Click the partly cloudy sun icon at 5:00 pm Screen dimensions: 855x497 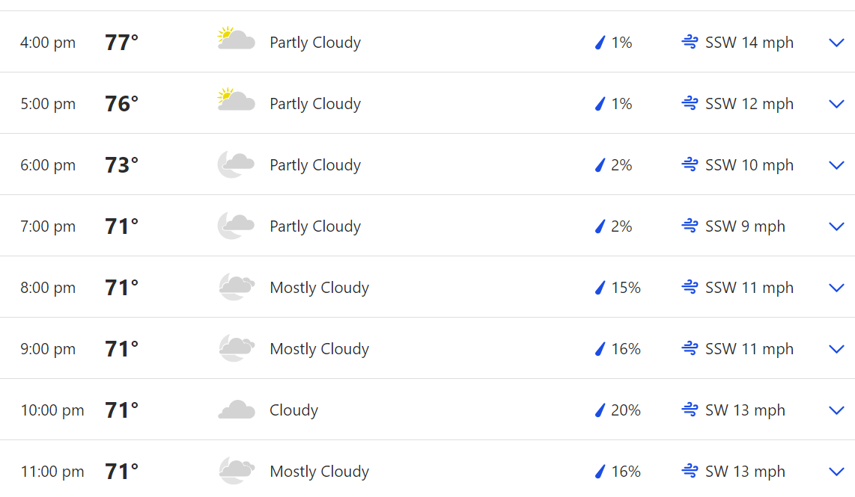click(236, 100)
